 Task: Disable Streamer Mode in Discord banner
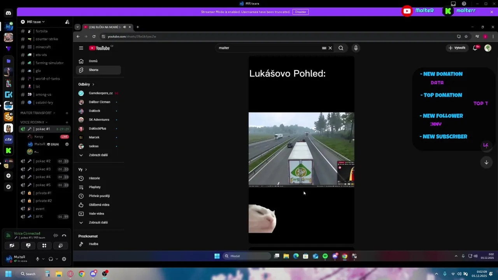300,12
